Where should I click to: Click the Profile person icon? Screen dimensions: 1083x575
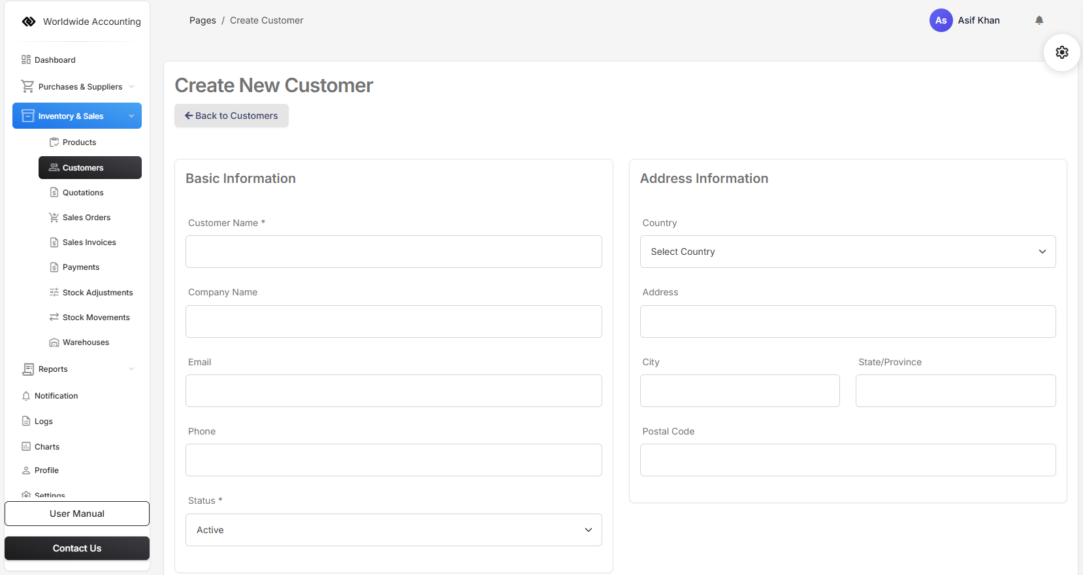[26, 470]
